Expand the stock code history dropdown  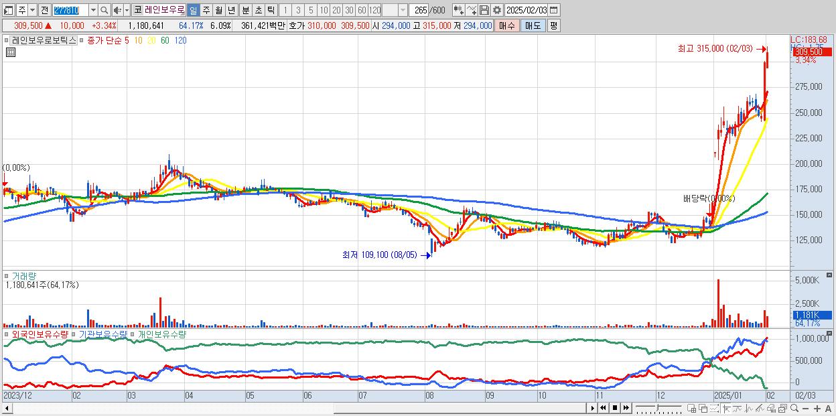point(93,10)
